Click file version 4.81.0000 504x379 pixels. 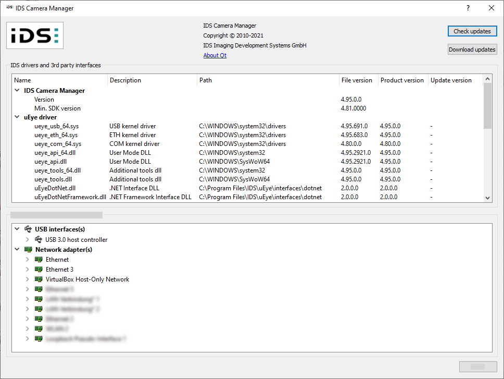(x=354, y=108)
